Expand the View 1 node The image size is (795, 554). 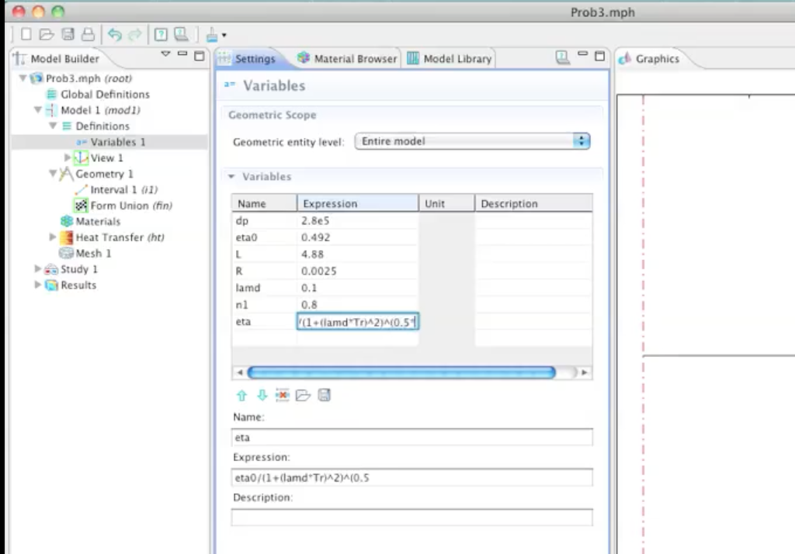pyautogui.click(x=67, y=158)
